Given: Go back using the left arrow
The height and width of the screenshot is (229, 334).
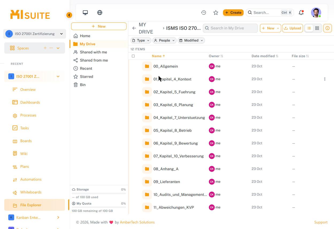Looking at the screenshot, I should tap(134, 28).
